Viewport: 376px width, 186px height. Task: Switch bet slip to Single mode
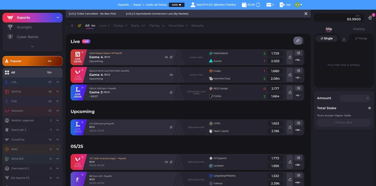click(x=326, y=39)
